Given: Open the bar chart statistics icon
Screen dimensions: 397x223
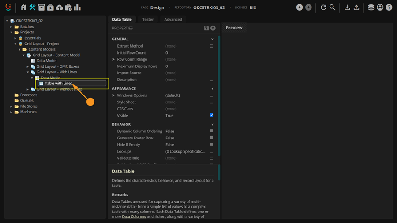Looking at the screenshot, I should tap(78, 7).
